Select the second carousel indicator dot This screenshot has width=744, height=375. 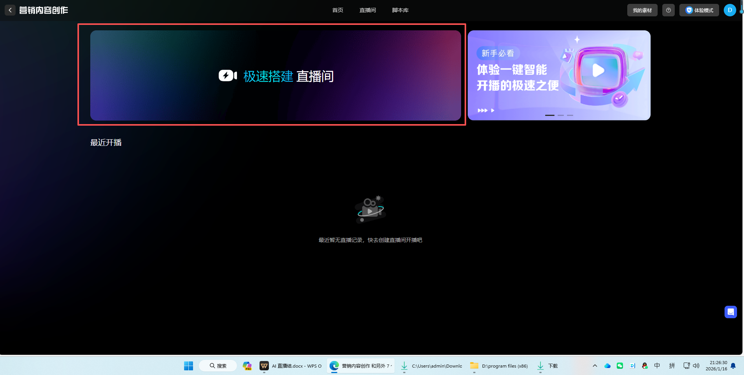[x=561, y=115]
